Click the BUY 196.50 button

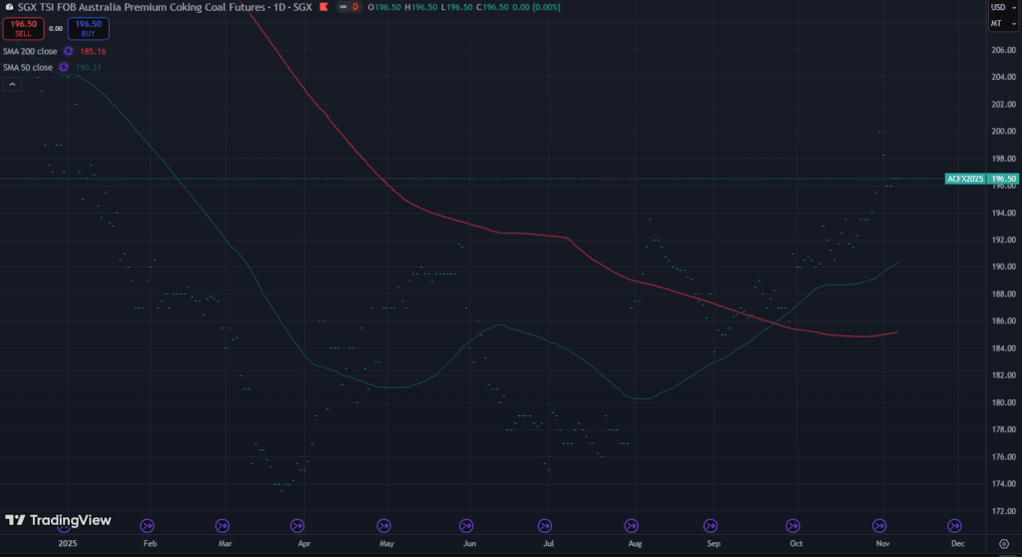click(88, 28)
